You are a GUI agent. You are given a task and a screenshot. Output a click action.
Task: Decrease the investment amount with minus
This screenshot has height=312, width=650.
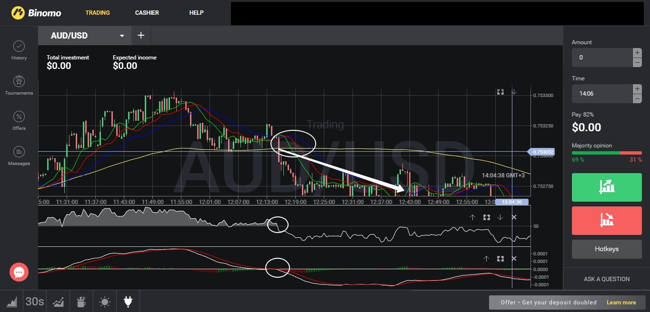tap(637, 62)
